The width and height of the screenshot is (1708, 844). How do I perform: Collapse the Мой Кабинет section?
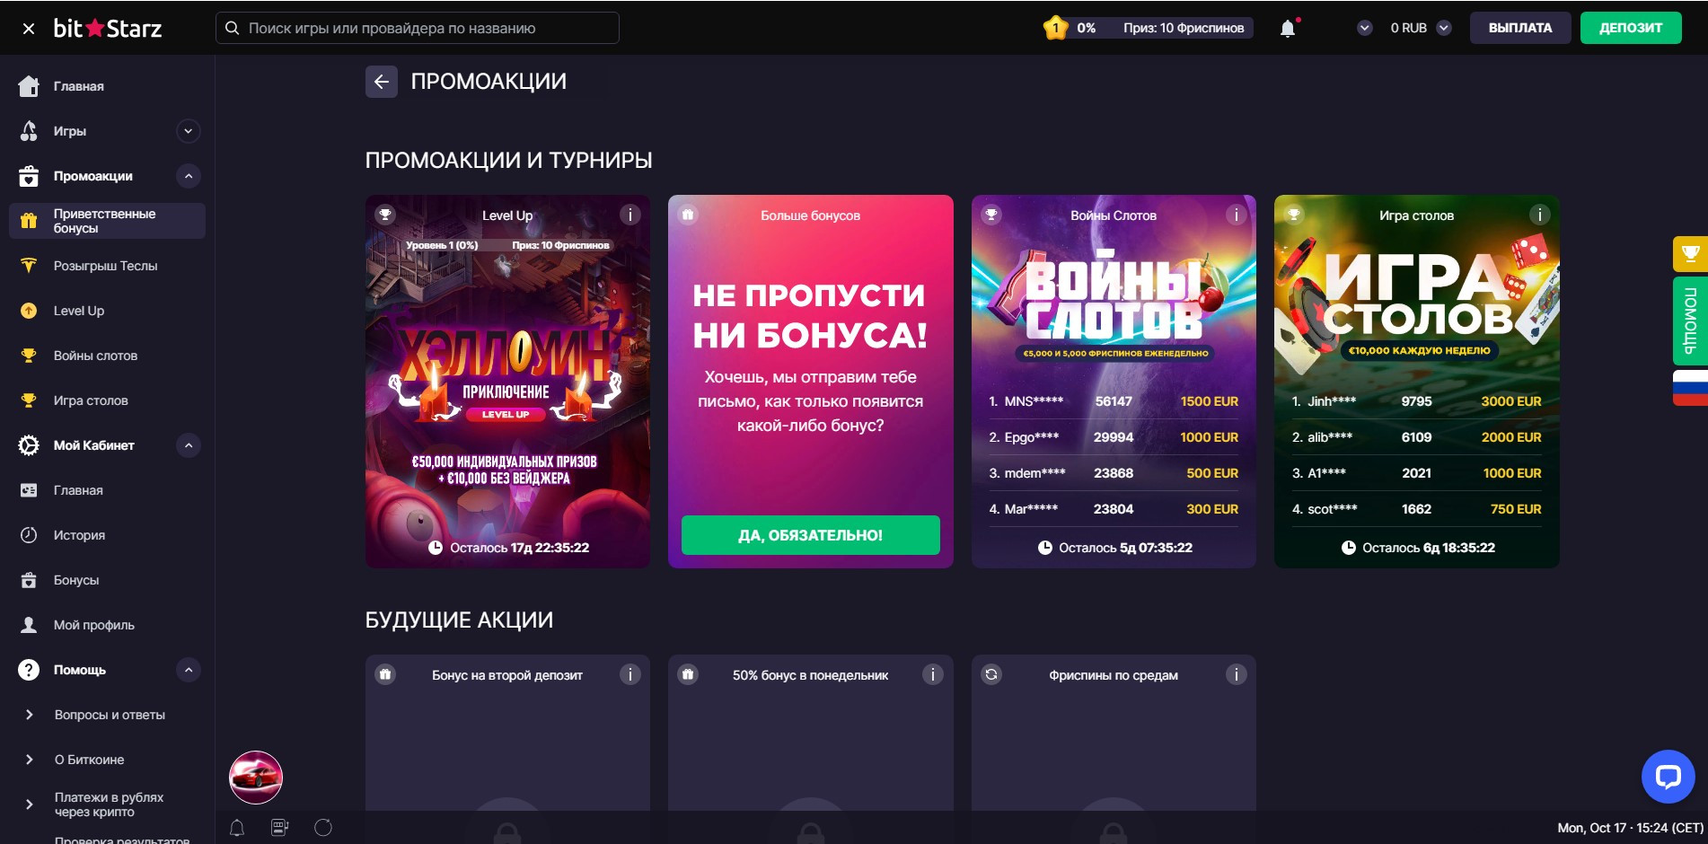pyautogui.click(x=188, y=445)
